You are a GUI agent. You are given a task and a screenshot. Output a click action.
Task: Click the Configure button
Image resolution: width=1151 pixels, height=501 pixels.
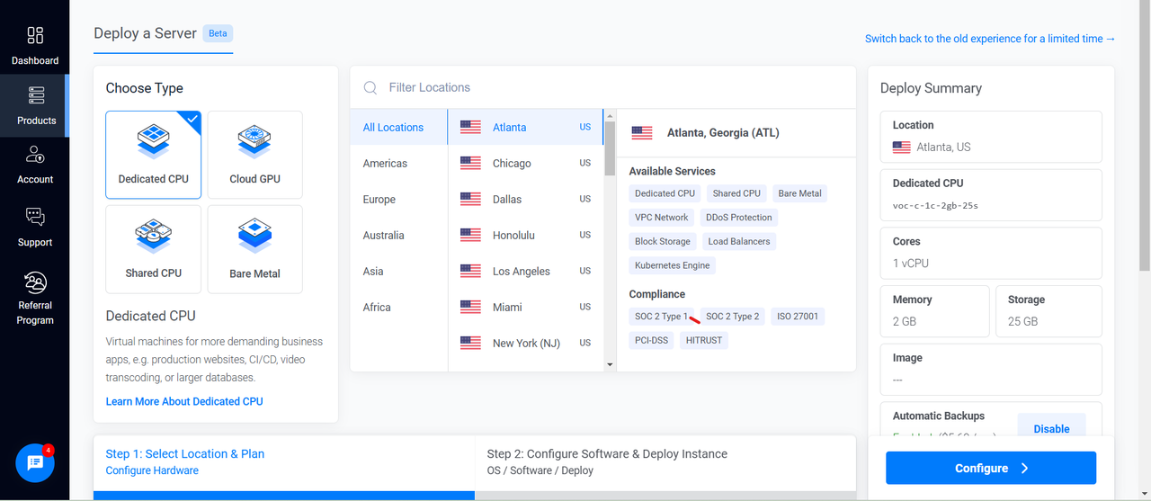(991, 469)
